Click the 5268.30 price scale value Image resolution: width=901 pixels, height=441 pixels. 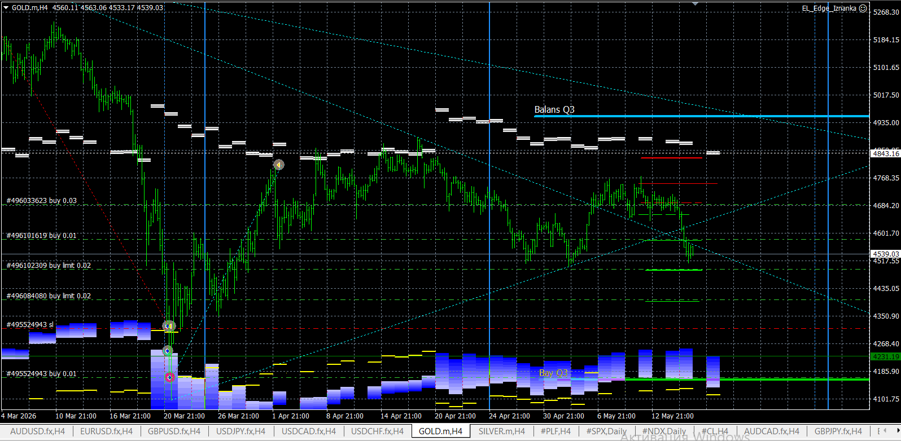point(886,12)
